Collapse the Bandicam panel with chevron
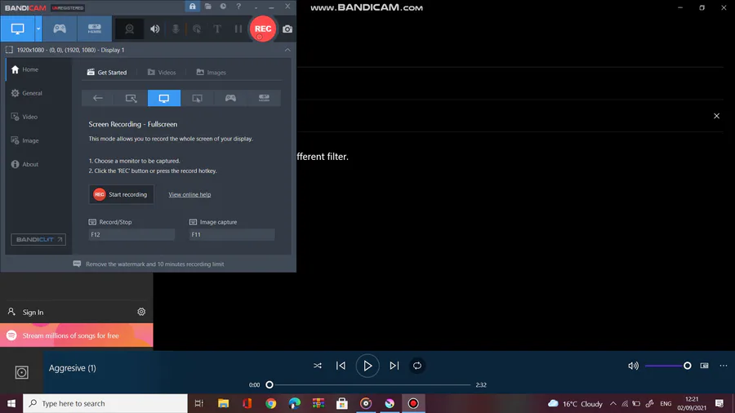Image resolution: width=735 pixels, height=413 pixels. (x=287, y=50)
